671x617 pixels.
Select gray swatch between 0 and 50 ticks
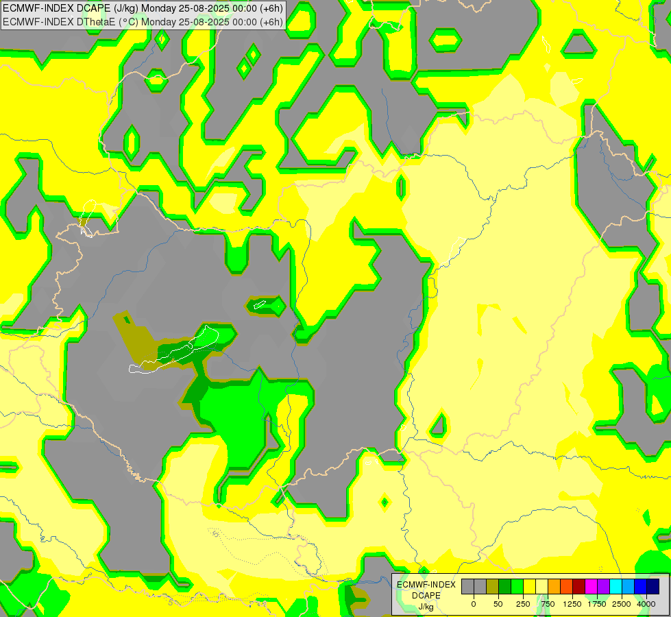click(480, 586)
